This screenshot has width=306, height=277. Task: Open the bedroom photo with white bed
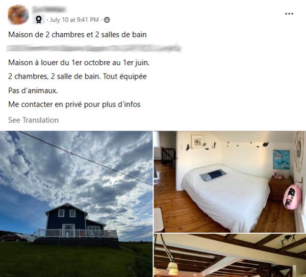230,182
